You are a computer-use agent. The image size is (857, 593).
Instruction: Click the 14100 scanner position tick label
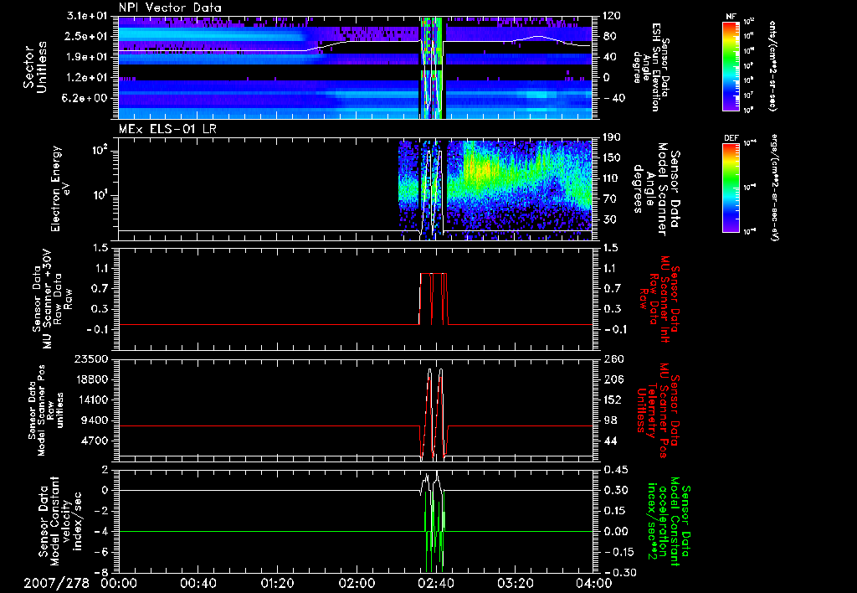tap(92, 400)
